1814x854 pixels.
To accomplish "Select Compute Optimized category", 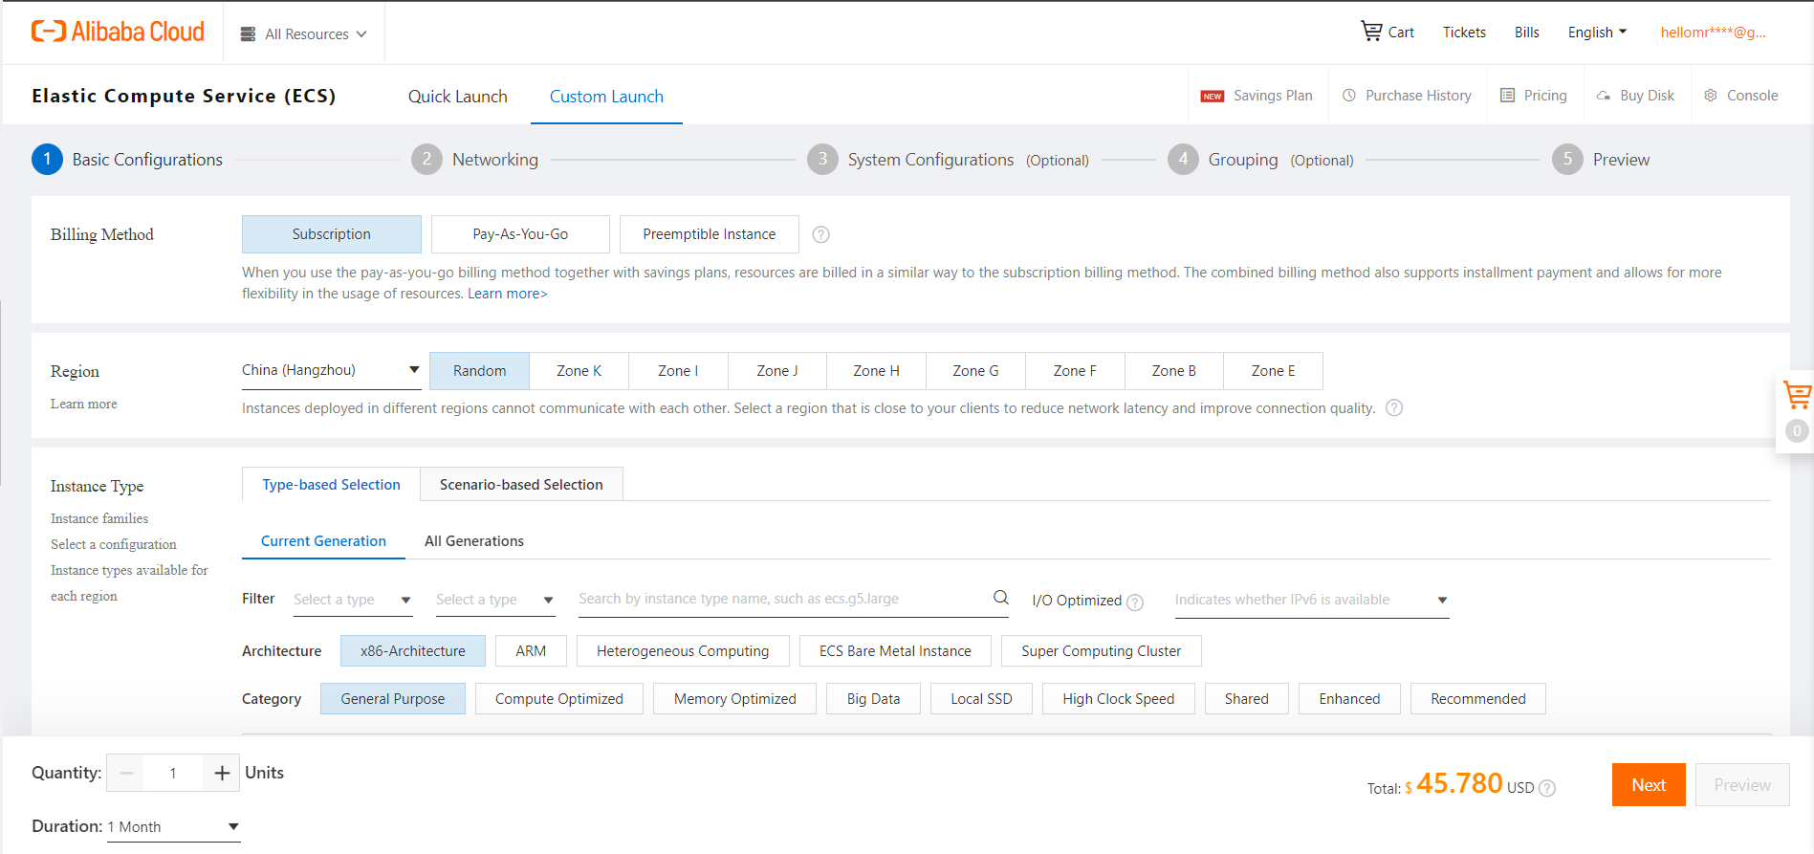I will (x=559, y=699).
